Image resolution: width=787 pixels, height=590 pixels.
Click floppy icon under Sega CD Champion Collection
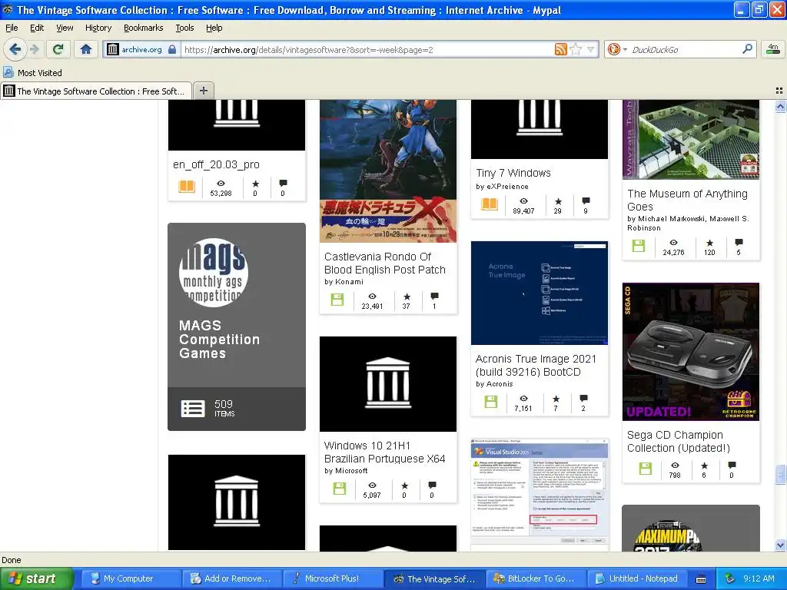pyautogui.click(x=646, y=469)
